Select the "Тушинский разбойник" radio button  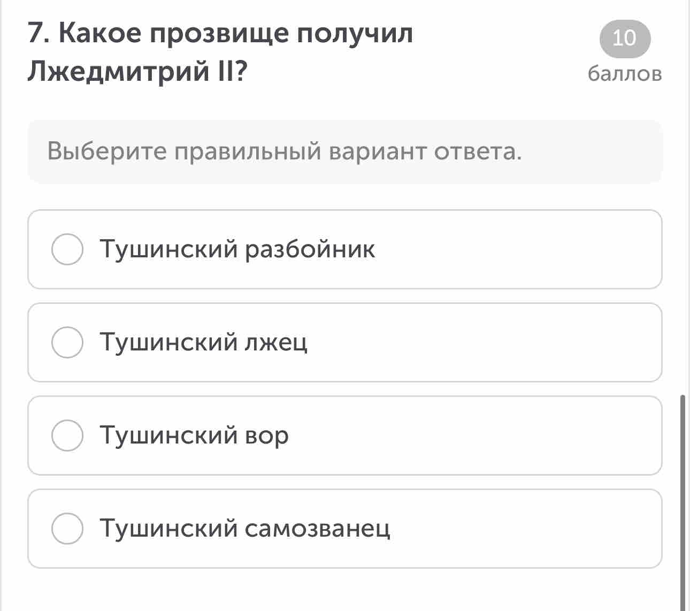[x=67, y=249]
